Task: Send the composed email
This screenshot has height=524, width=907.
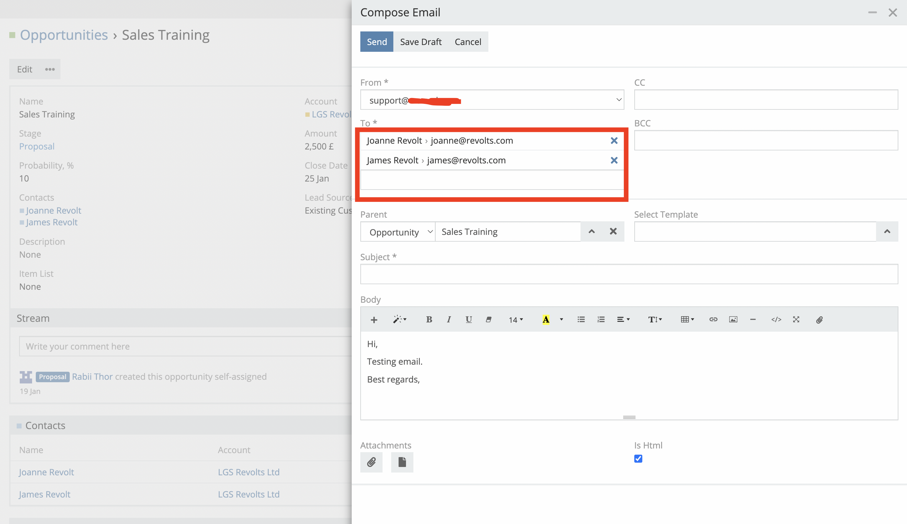Action: tap(376, 41)
